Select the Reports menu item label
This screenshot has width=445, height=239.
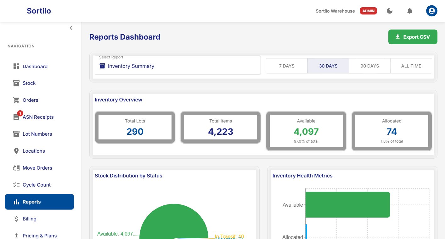(31, 202)
